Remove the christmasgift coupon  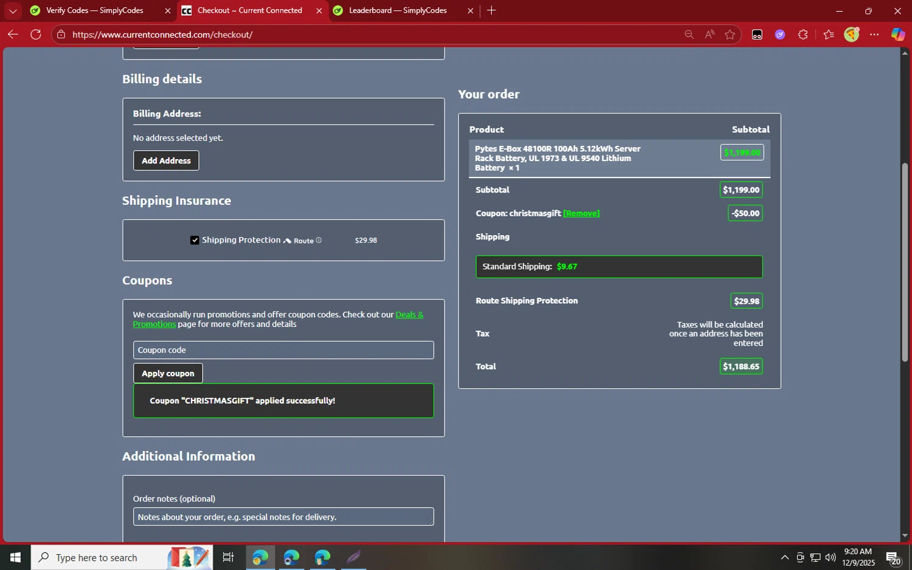click(x=581, y=213)
